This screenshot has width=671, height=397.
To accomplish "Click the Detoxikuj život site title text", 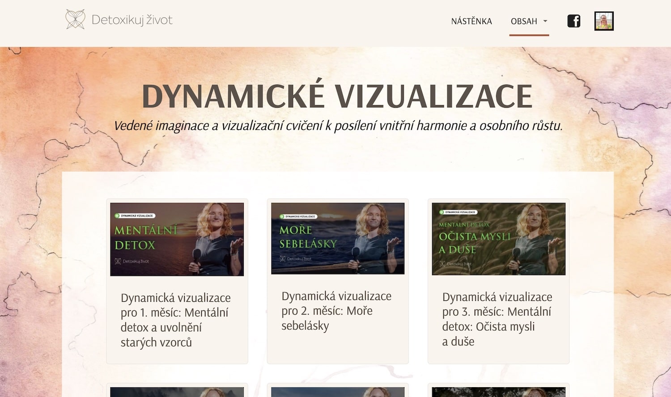I will click(x=132, y=20).
